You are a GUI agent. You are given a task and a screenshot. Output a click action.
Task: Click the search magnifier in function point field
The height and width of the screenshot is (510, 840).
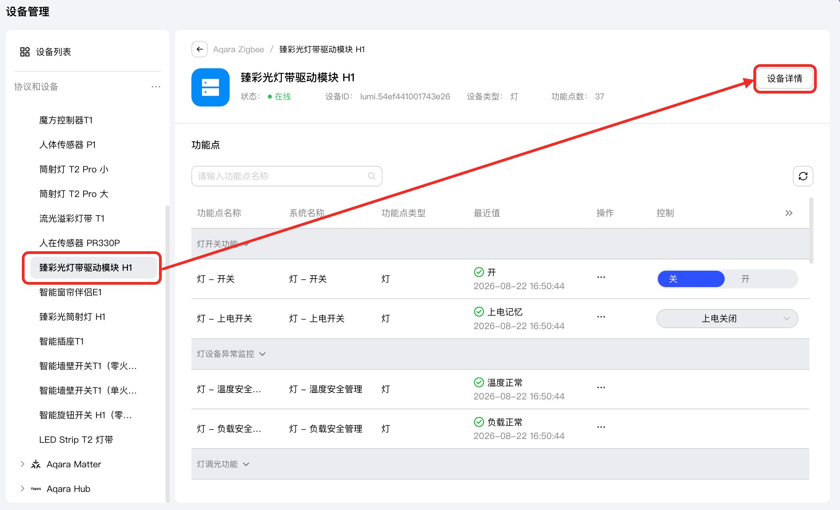click(372, 176)
